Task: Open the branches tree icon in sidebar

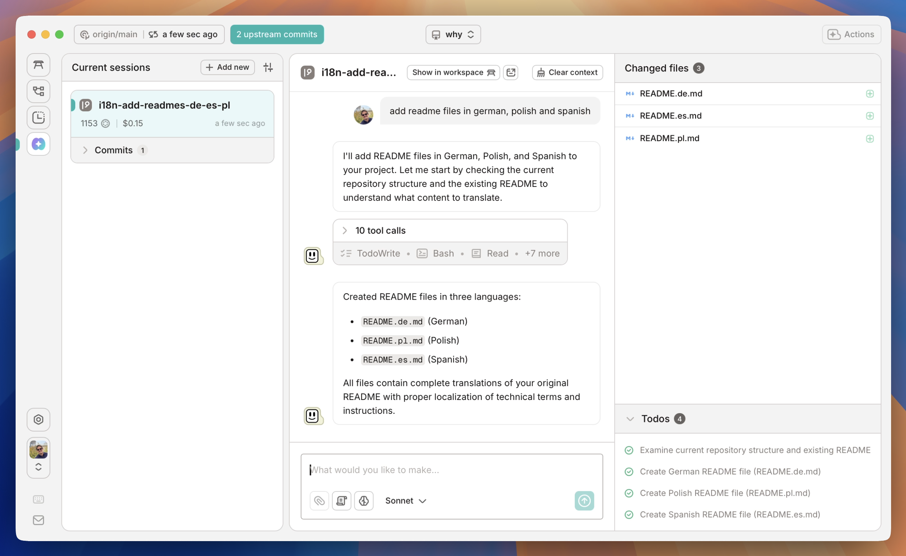Action: coord(38,91)
